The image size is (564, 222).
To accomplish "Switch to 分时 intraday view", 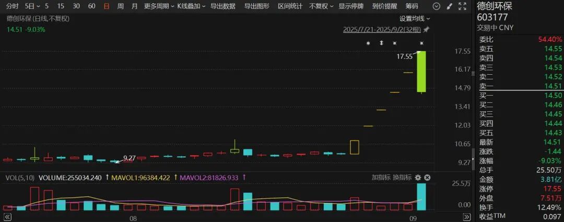I will click(13, 6).
